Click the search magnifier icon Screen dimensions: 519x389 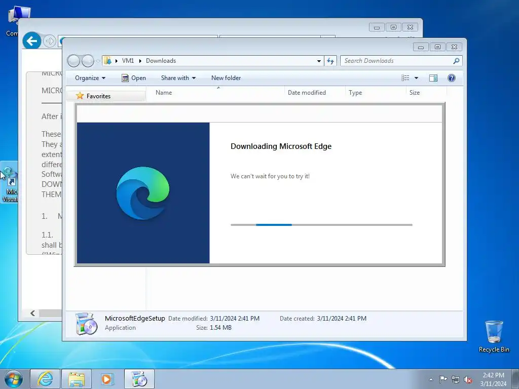[x=457, y=61]
